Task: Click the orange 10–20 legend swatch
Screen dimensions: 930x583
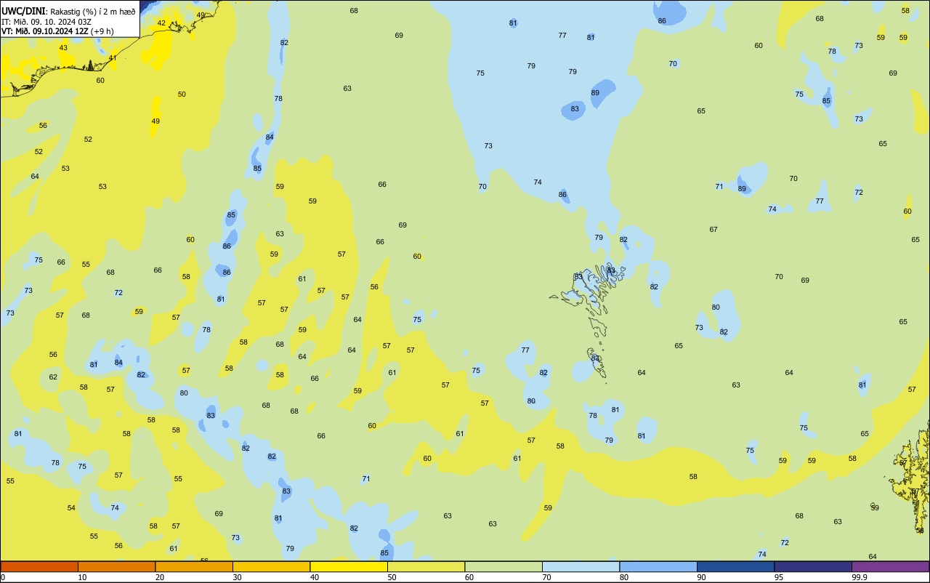Action: [x=116, y=566]
